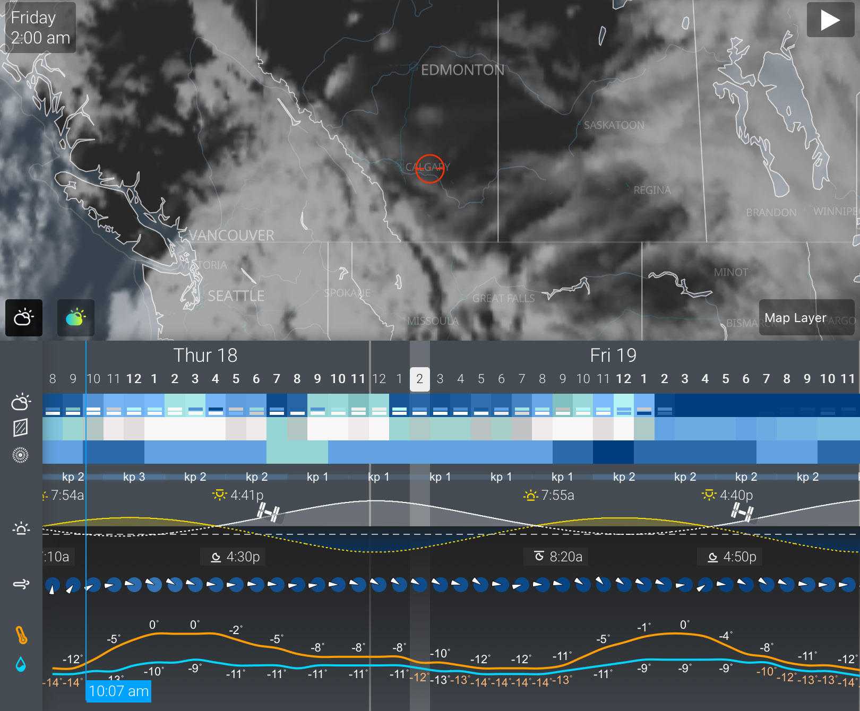
Task: Click the dew point droplet icon
Action: click(21, 664)
